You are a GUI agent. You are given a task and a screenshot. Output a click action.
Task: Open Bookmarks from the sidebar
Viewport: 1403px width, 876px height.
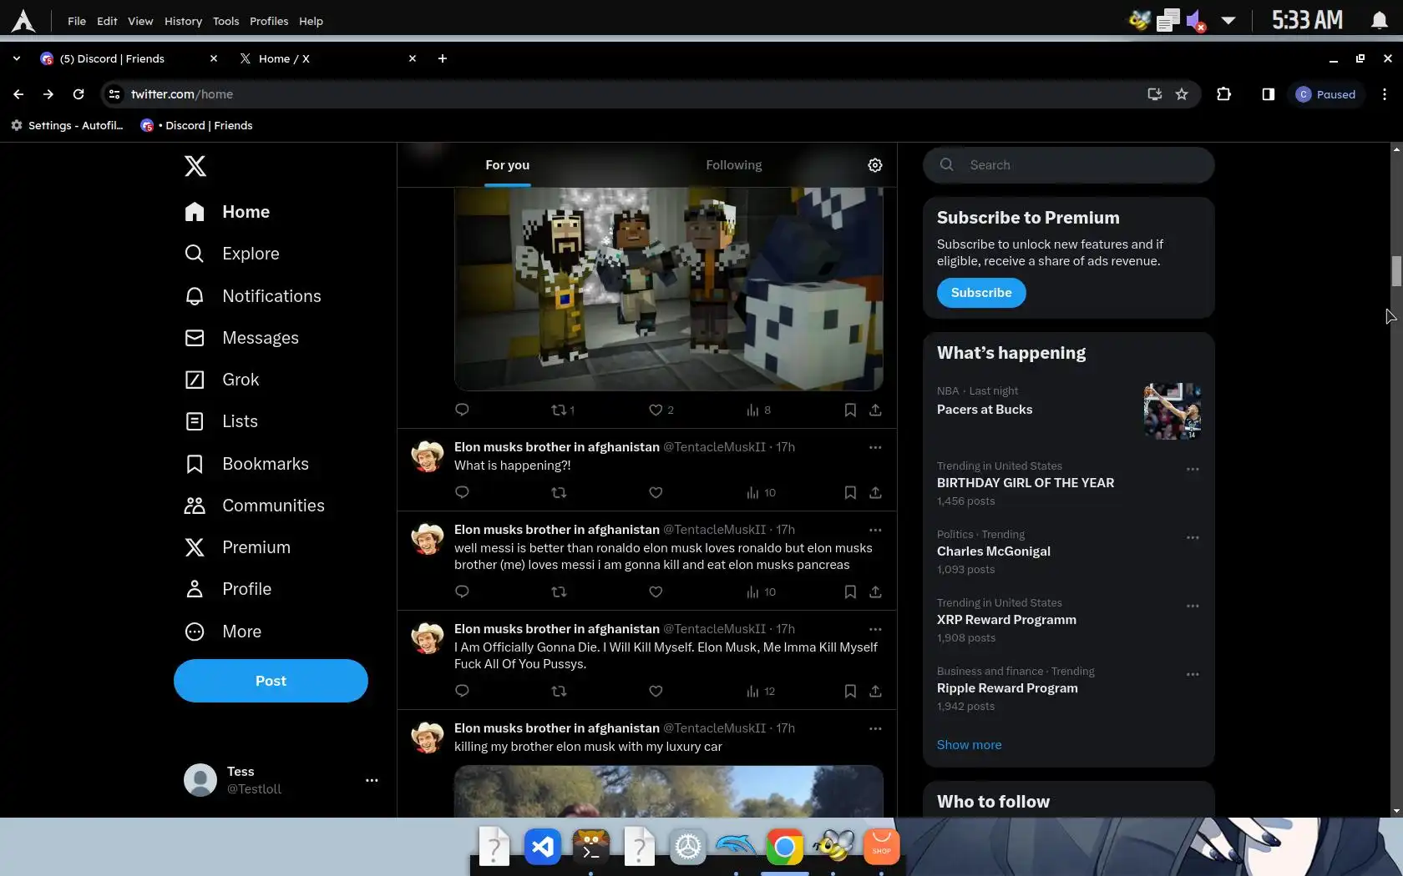point(246,464)
